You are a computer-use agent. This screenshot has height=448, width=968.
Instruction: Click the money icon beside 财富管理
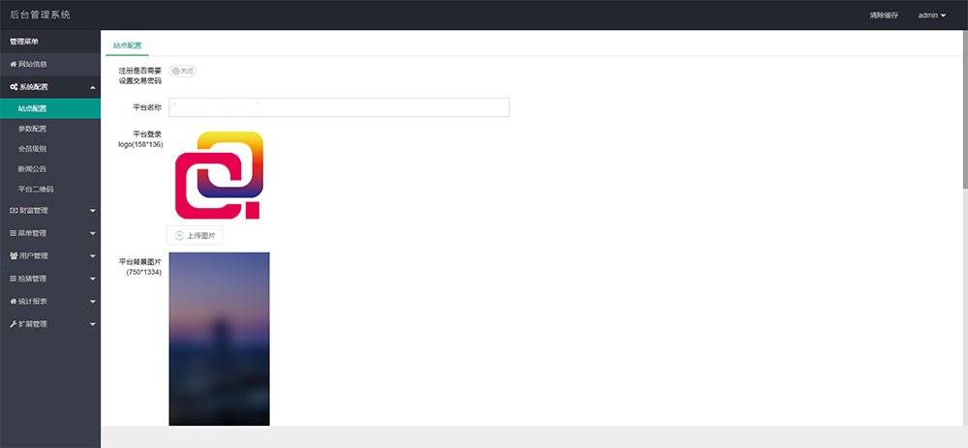coord(14,210)
